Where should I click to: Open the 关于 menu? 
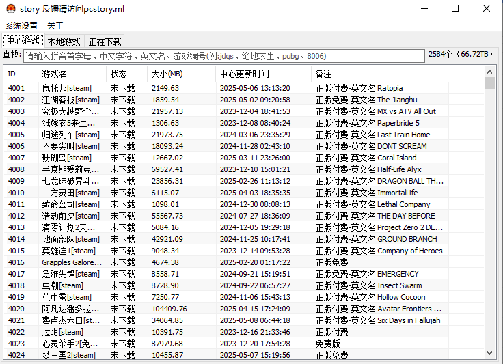point(55,25)
